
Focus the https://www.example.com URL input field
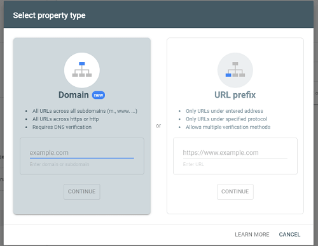click(235, 153)
